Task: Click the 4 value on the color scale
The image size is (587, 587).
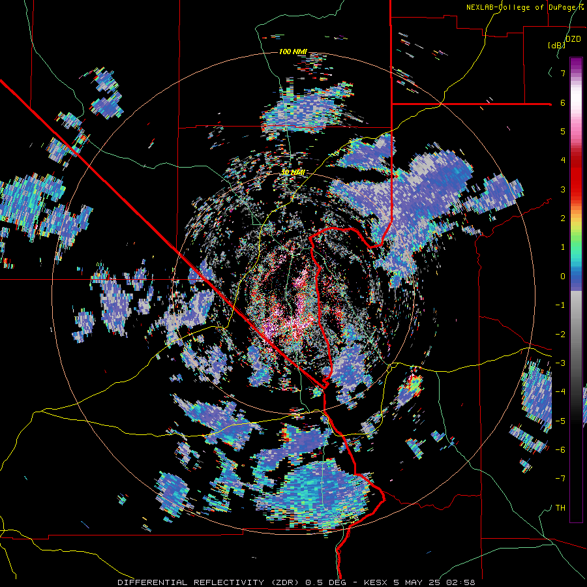Action: click(x=563, y=160)
